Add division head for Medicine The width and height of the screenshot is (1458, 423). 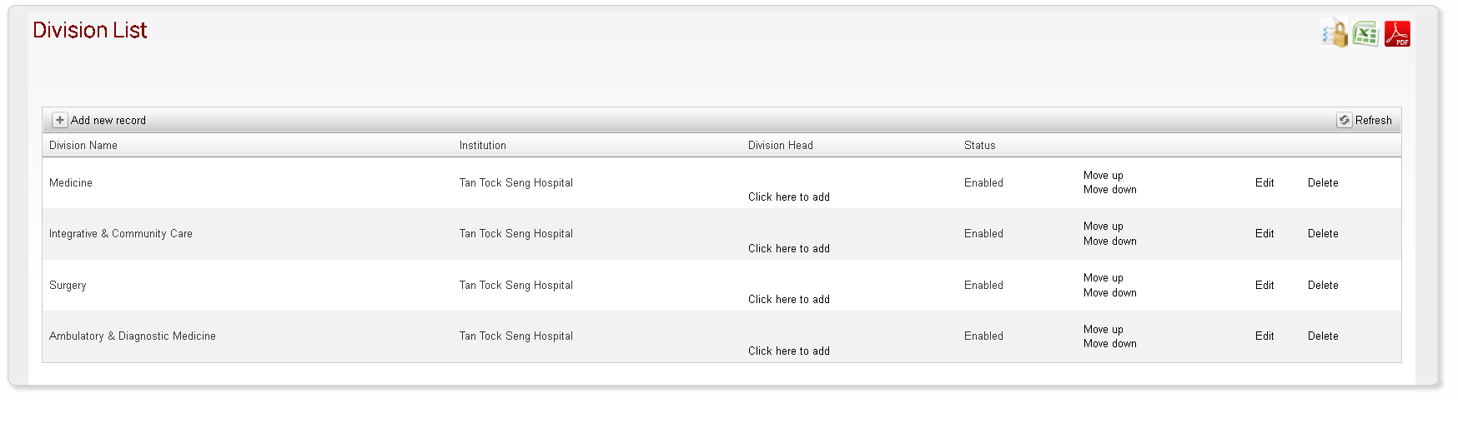click(789, 197)
